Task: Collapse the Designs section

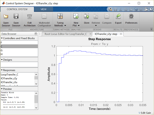Action: [2, 59]
